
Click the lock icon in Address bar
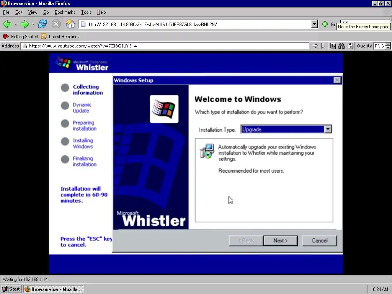[25, 46]
